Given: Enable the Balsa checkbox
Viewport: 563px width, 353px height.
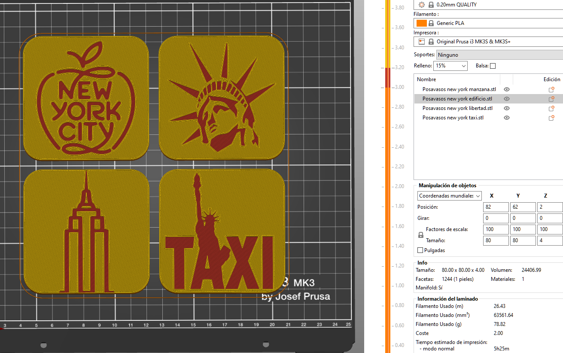Looking at the screenshot, I should tap(493, 66).
